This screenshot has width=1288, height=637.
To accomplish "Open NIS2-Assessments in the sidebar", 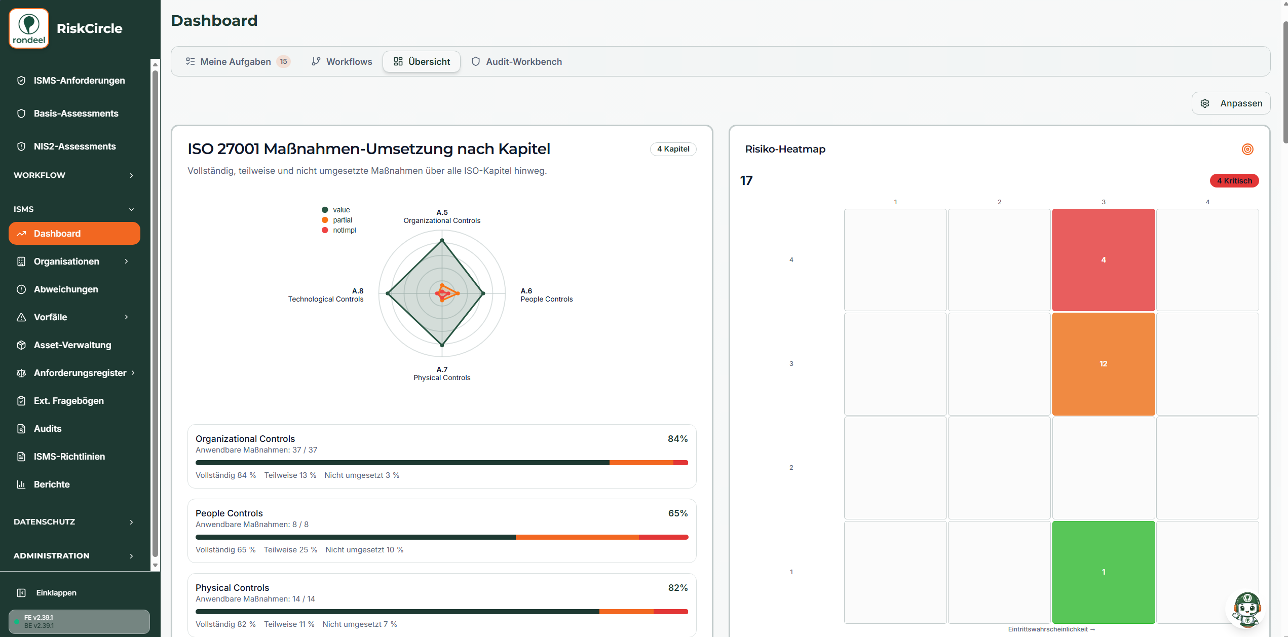I will pos(75,146).
